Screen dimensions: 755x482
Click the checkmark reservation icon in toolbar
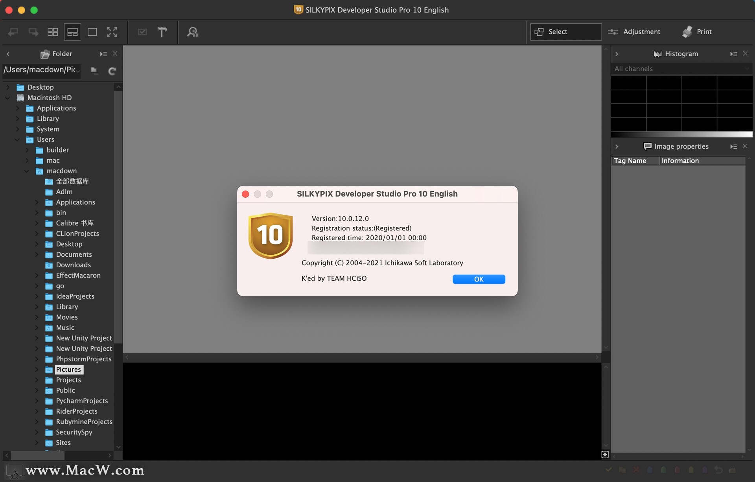[x=142, y=32]
